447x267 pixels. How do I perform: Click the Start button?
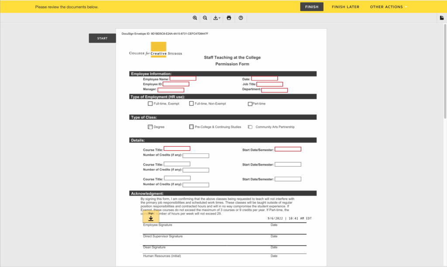(102, 38)
